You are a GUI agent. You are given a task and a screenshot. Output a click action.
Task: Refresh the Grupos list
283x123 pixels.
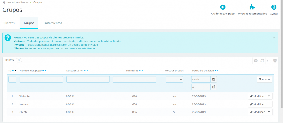(x=262, y=61)
